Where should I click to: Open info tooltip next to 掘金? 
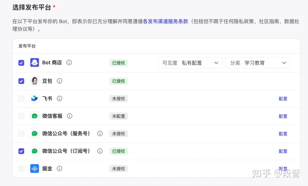60,169
